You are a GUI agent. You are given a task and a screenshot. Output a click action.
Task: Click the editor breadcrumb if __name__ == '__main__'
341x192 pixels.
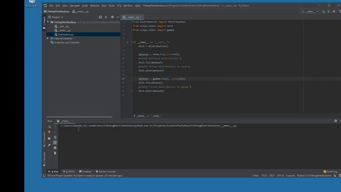pyautogui.click(x=148, y=116)
